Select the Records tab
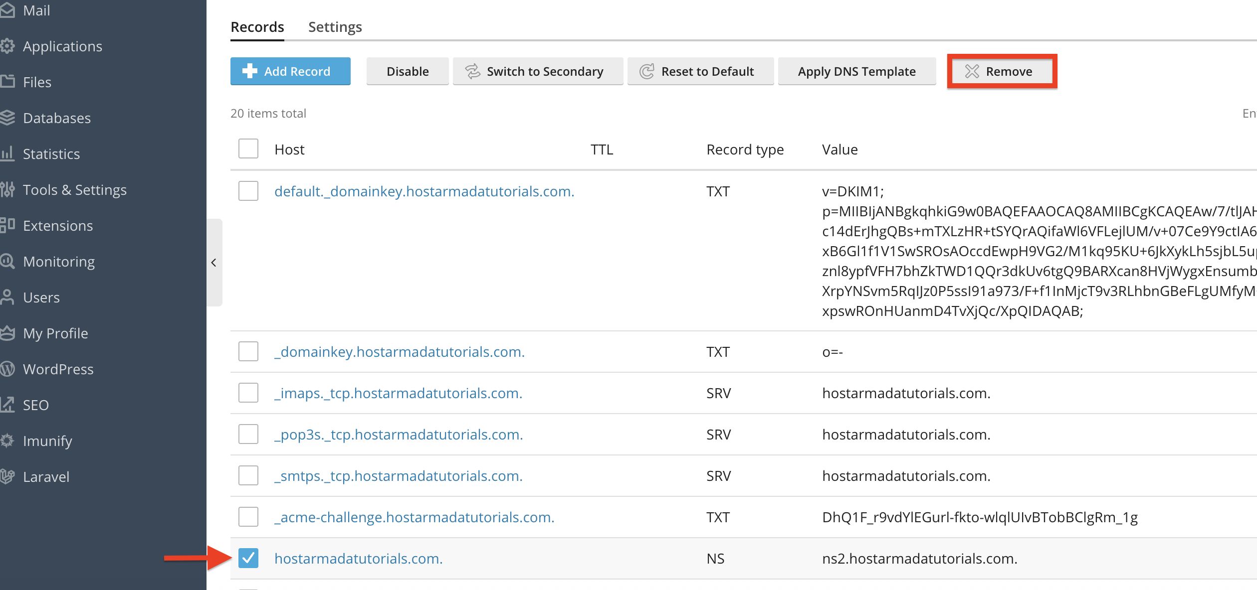Screen dimensions: 1257x590 (x=257, y=27)
